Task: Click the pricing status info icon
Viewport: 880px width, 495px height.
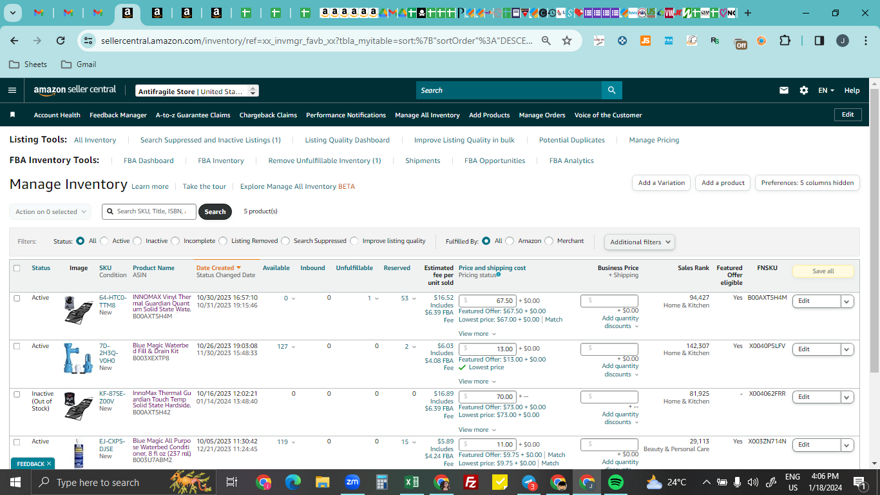Action: coord(499,275)
